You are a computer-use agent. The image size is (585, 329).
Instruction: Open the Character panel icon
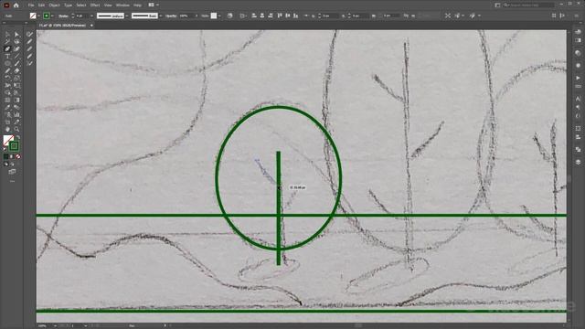tap(578, 99)
